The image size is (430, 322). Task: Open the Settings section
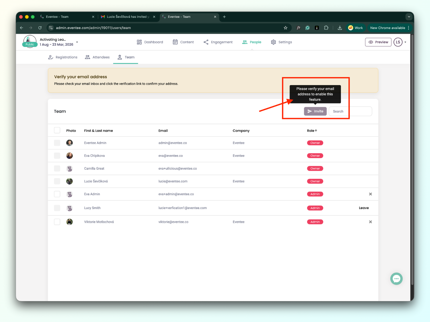(x=281, y=42)
